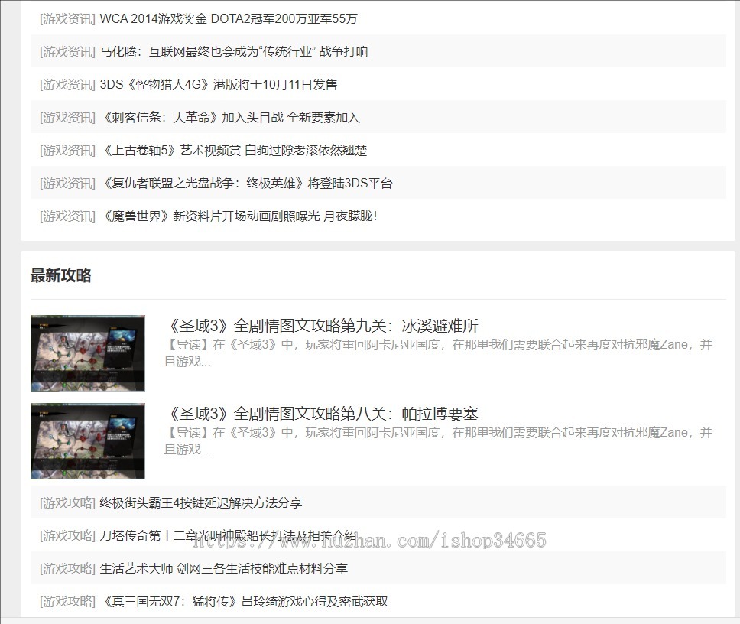Image resolution: width=740 pixels, height=624 pixels.
Task: Click the [游戏资讯] tag beside 魔兽世界 headline
Action: (x=67, y=216)
